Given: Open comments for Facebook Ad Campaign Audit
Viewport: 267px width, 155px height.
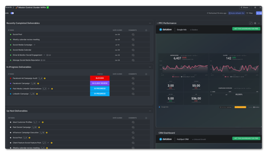Looking at the screenshot, I should (x=133, y=78).
